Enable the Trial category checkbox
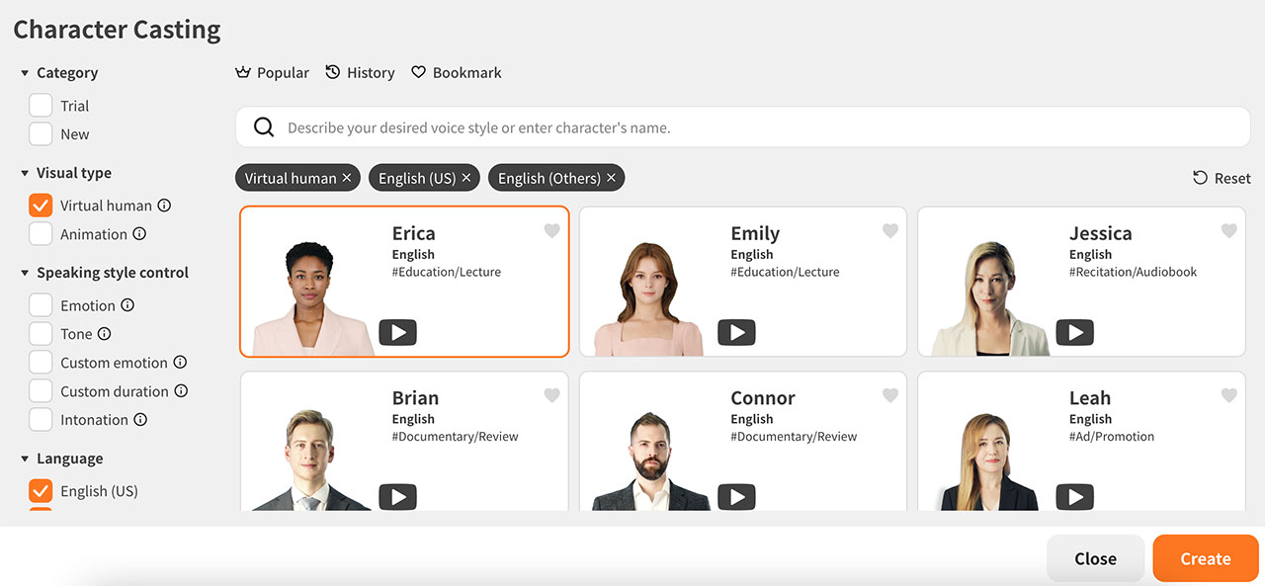Screen dimensions: 1265x586 click(41, 106)
